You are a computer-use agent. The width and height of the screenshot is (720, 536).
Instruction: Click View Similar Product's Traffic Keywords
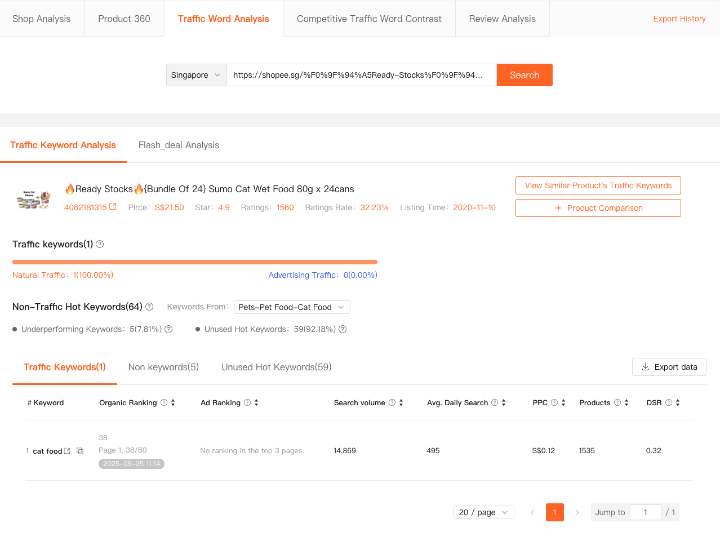pyautogui.click(x=598, y=185)
